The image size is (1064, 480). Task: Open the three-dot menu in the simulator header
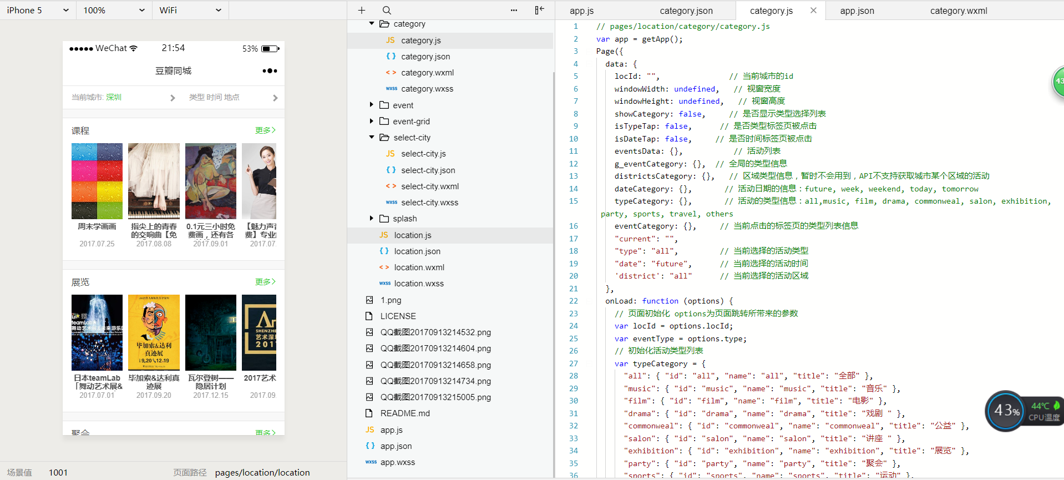coord(270,70)
